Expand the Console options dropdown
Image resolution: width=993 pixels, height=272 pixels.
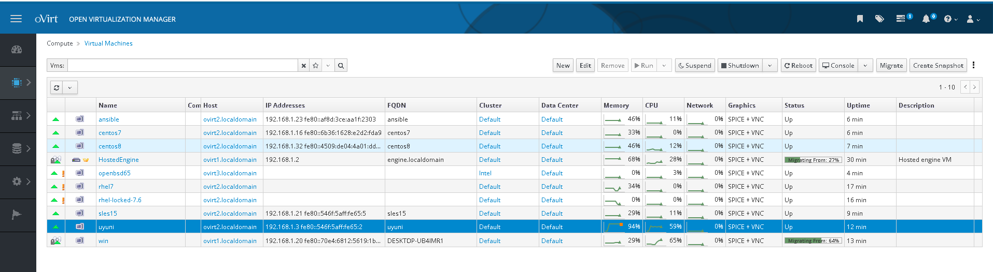pyautogui.click(x=865, y=66)
